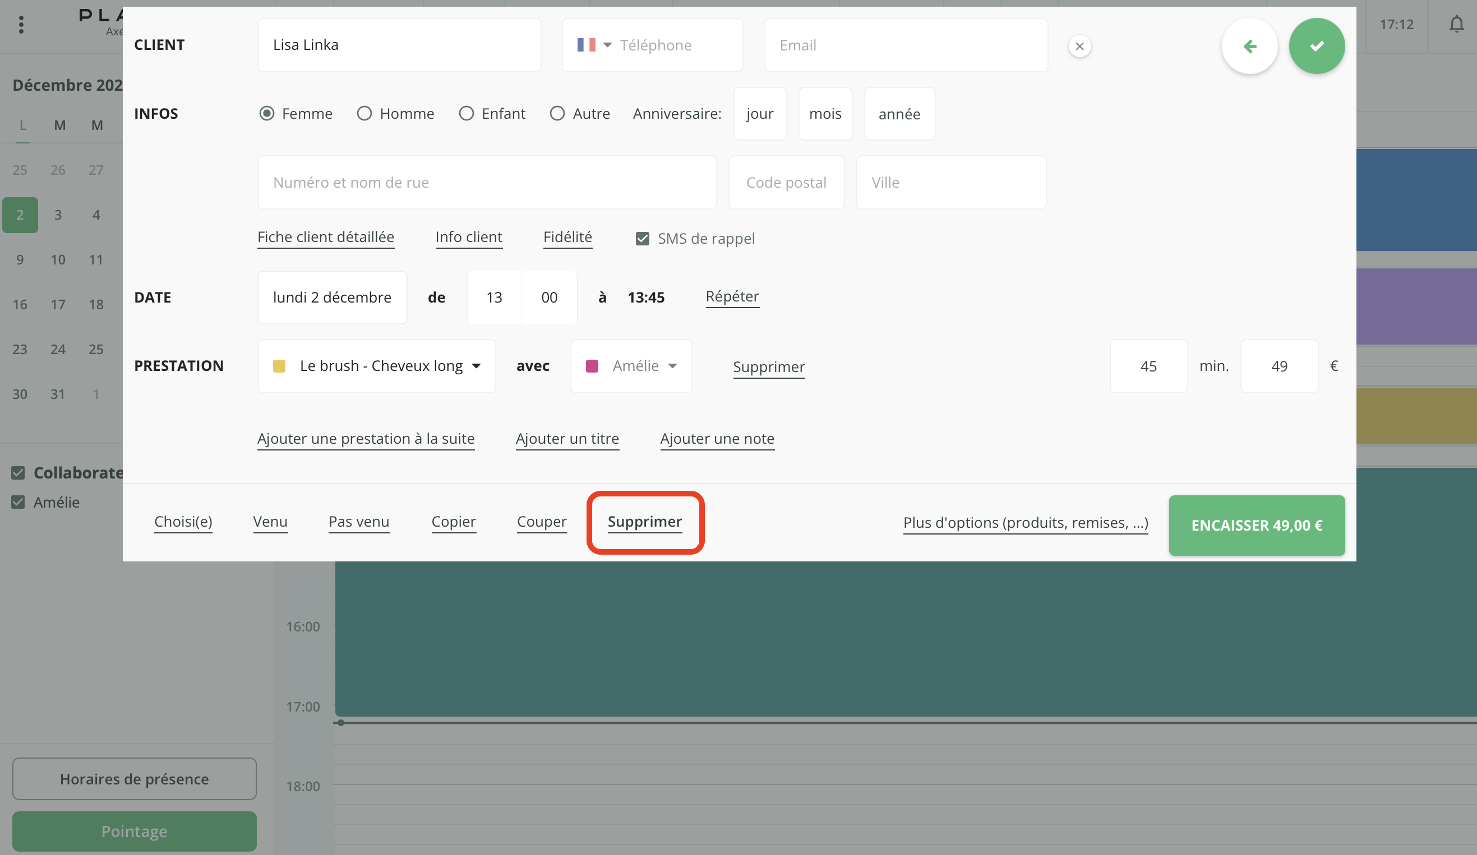Click the Copier option
The width and height of the screenshot is (1477, 855).
(x=453, y=521)
